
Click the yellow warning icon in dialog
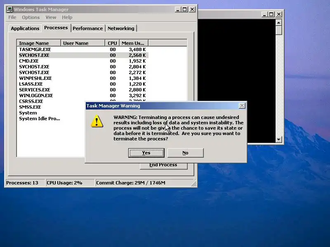[97, 121]
